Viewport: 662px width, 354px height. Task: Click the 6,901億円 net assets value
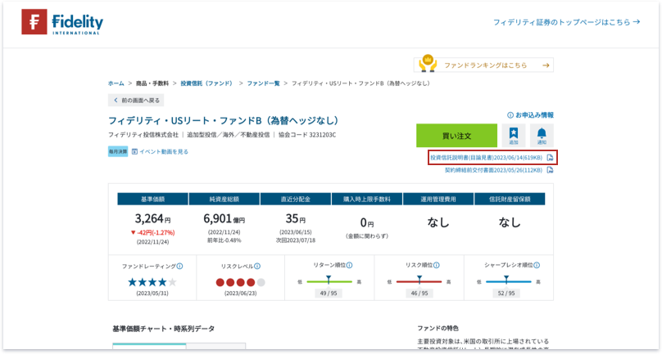[x=224, y=219]
